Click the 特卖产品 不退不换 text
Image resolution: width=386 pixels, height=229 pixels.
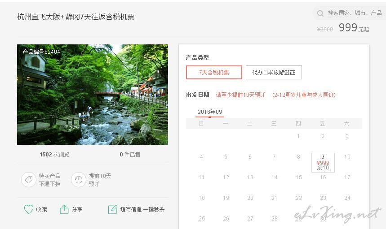(x=49, y=180)
